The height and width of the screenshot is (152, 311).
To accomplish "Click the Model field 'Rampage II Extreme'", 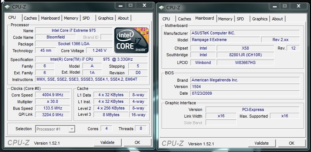I will pos(225,40).
